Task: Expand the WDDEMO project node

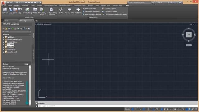Action: click(3, 37)
